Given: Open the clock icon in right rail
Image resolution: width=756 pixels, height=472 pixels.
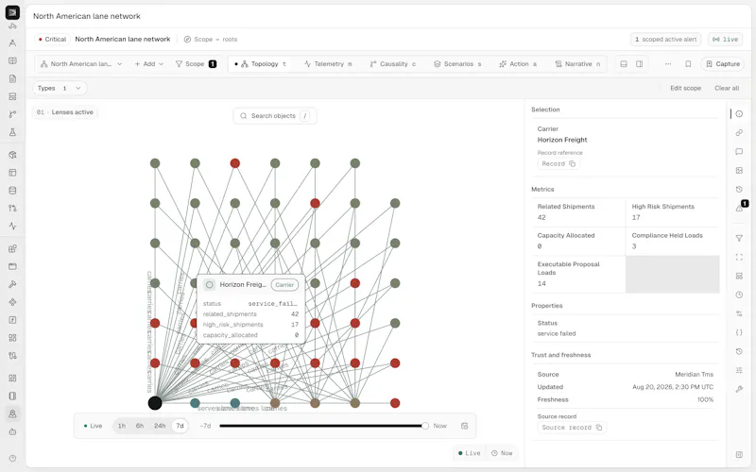Looking at the screenshot, I should click(739, 295).
